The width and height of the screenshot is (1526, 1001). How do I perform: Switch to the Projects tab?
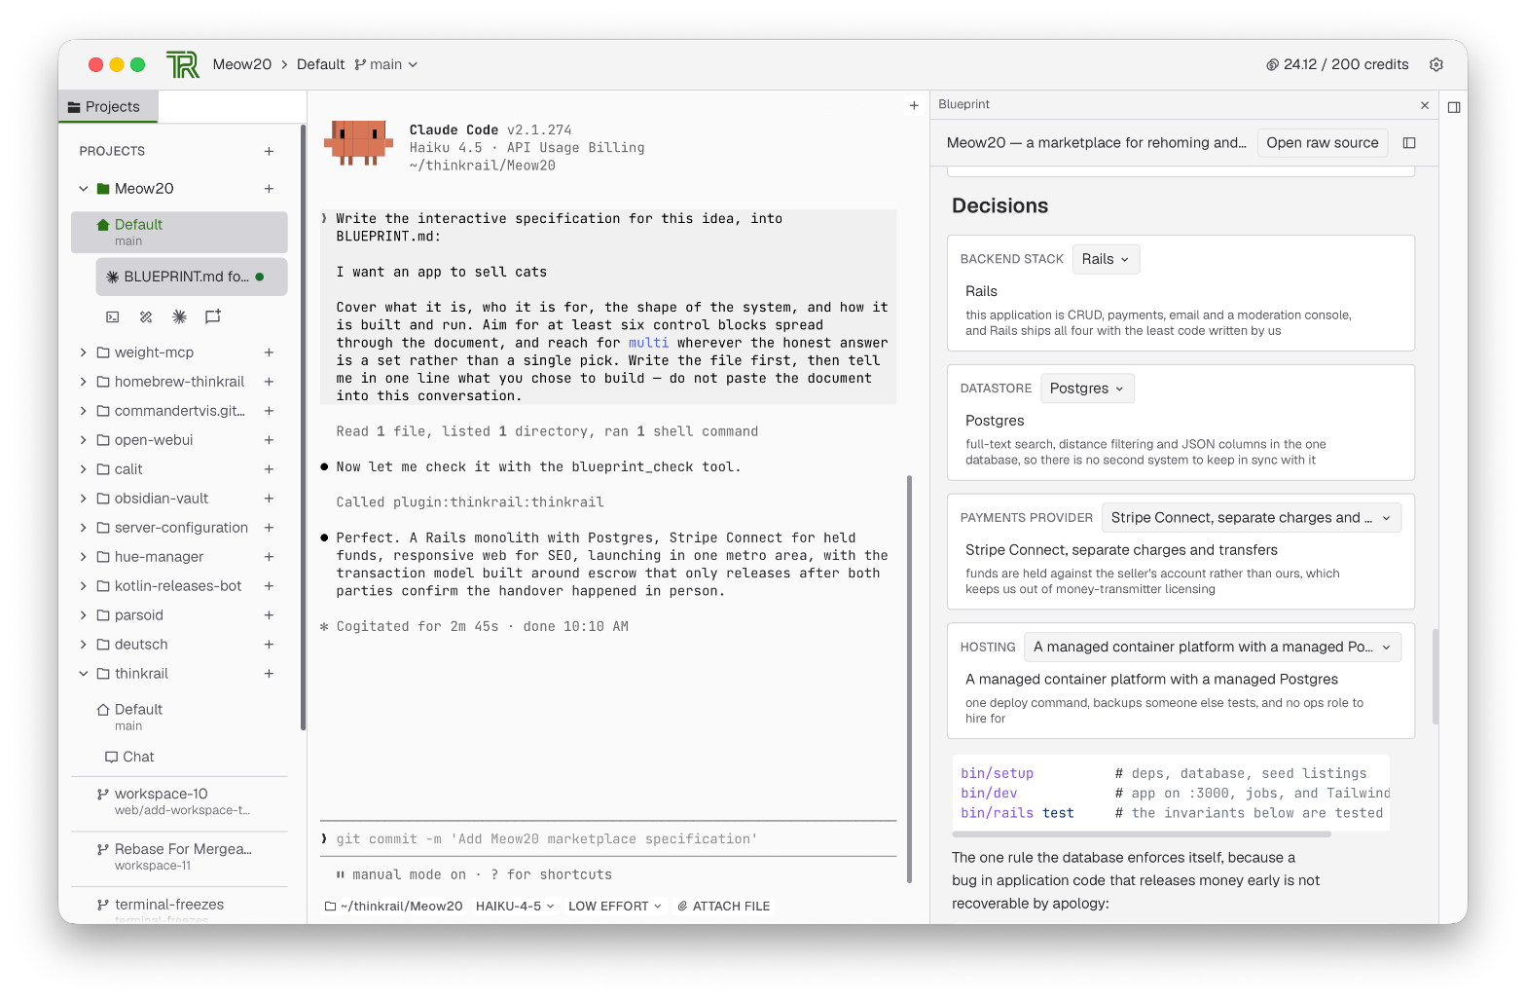tap(108, 107)
